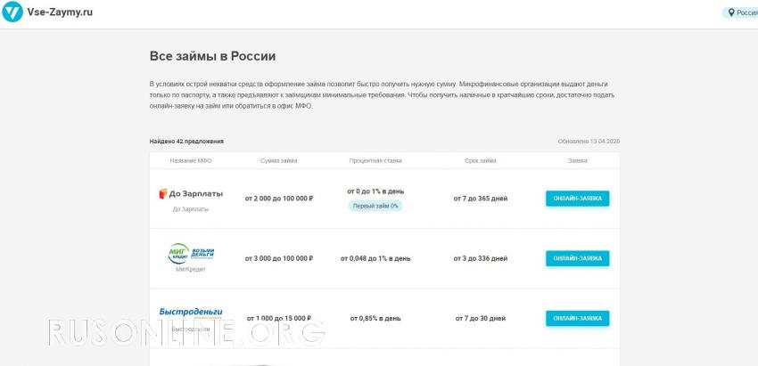
Task: Sort by 'Срок займа' column header
Action: pos(481,161)
